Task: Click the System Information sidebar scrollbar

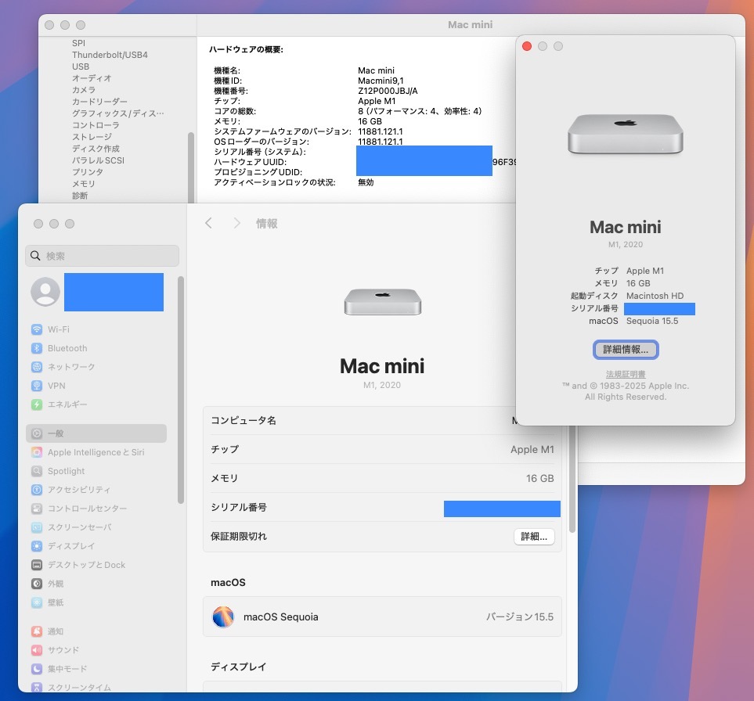Action: [x=191, y=167]
